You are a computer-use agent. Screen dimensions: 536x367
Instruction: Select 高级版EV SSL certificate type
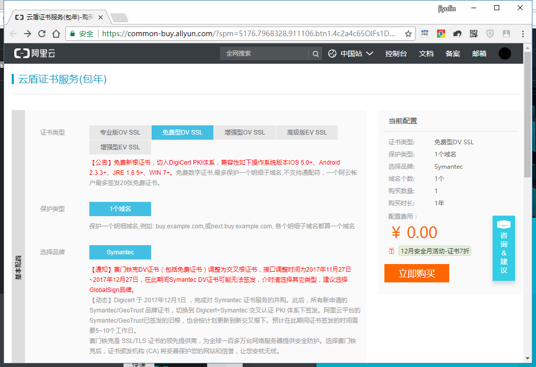pos(307,133)
